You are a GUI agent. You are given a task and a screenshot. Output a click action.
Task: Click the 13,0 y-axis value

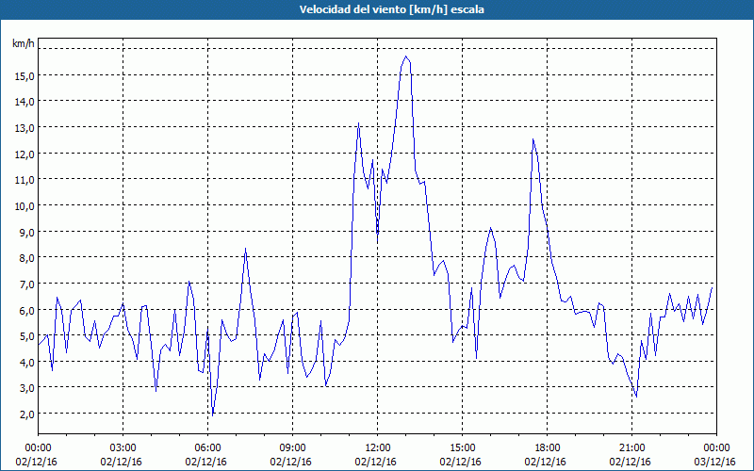pyautogui.click(x=24, y=128)
